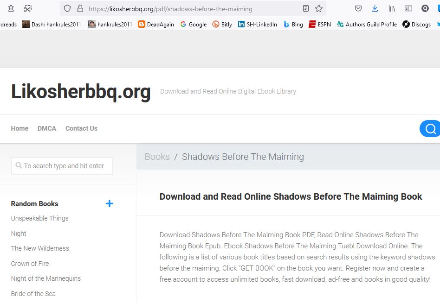440x303 pixels.
Task: Save page to Pocket icon
Action: [358, 8]
